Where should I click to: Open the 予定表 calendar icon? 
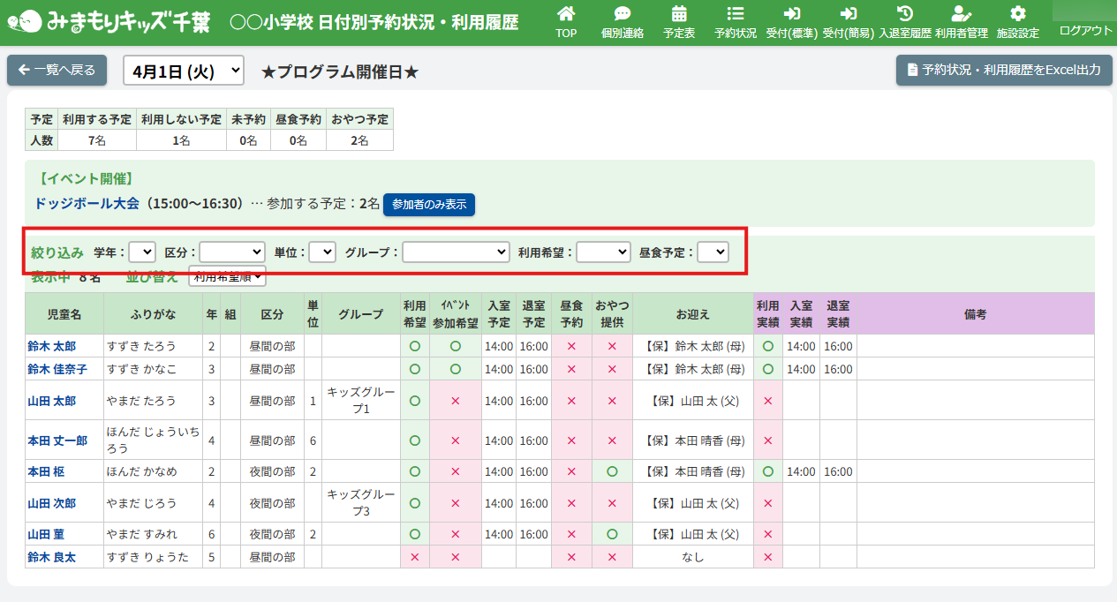point(679,14)
